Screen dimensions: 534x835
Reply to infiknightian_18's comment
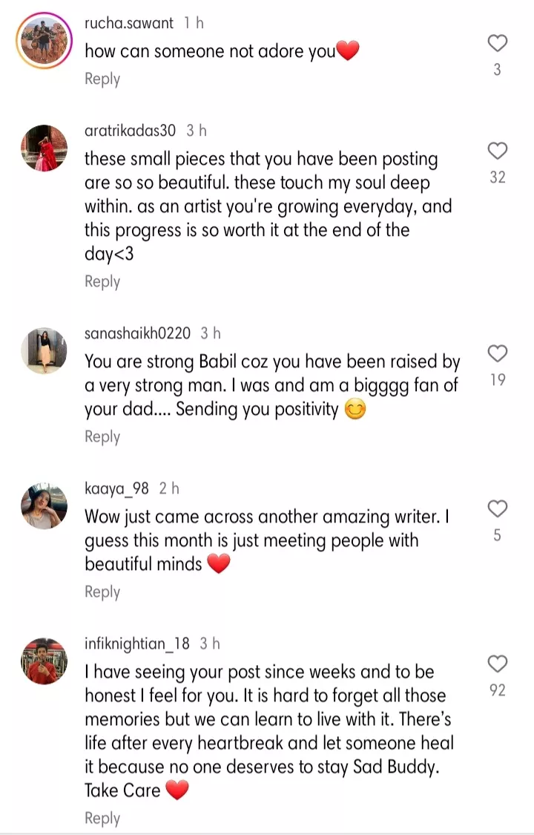click(x=102, y=818)
